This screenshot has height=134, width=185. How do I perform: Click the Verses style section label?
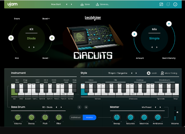[98, 99]
